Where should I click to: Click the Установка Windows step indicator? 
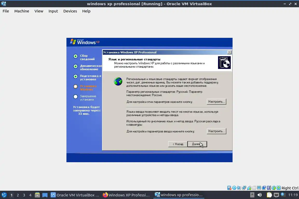(76, 87)
